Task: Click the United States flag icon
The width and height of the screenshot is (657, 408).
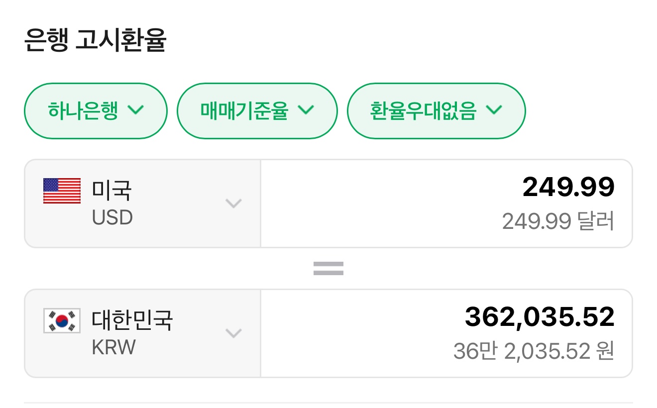Action: (x=62, y=191)
